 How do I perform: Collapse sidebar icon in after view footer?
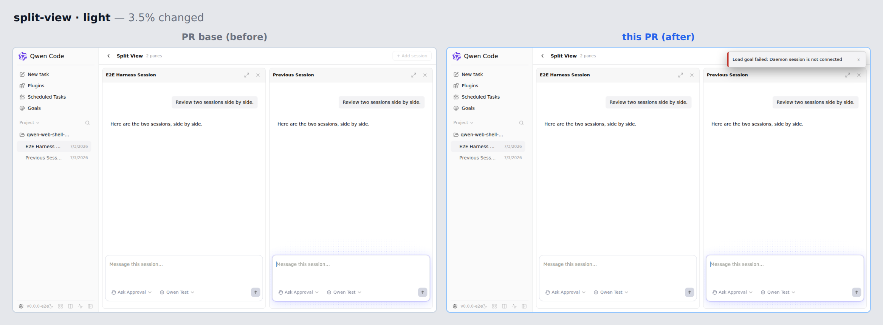[x=524, y=306]
